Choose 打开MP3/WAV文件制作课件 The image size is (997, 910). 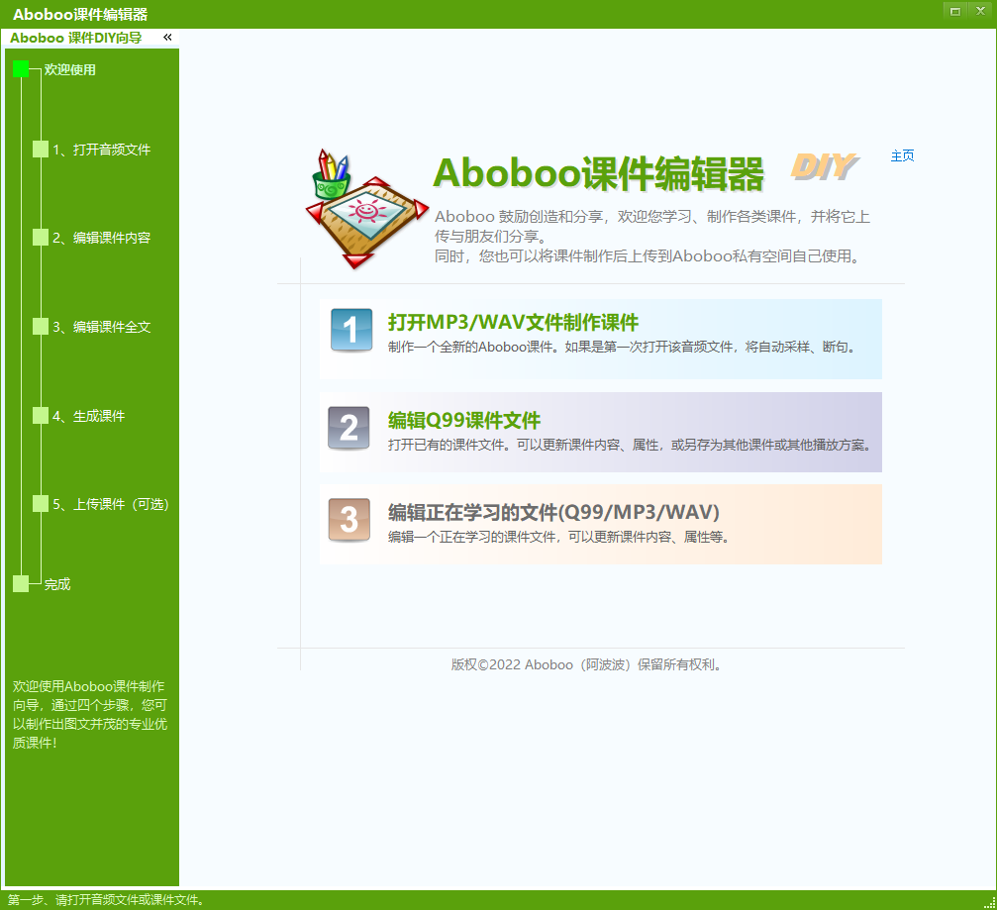click(x=513, y=322)
